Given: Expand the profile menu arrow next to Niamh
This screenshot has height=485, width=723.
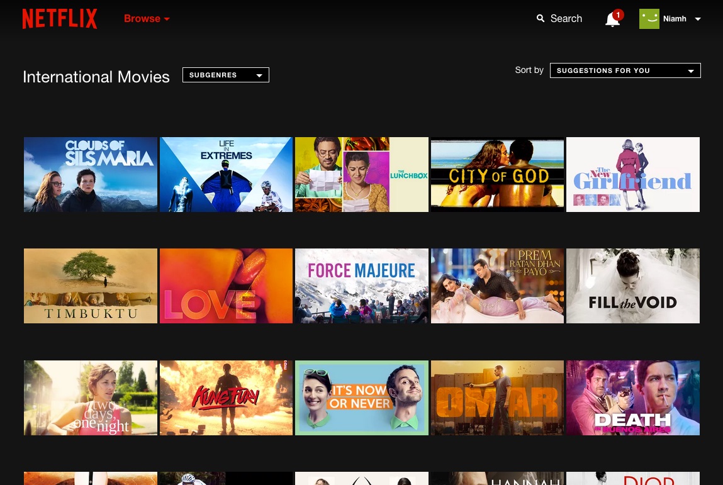Looking at the screenshot, I should tap(698, 19).
